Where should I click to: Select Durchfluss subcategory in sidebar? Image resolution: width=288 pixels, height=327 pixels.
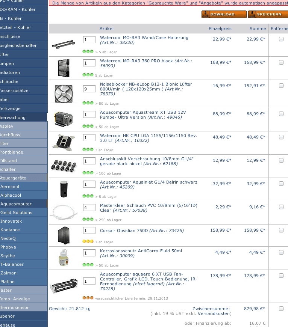click(x=24, y=135)
